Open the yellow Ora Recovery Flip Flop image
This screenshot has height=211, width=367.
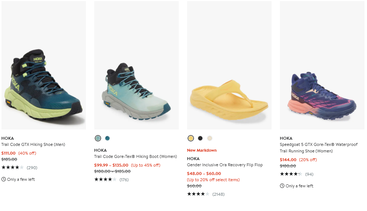[x=229, y=65]
